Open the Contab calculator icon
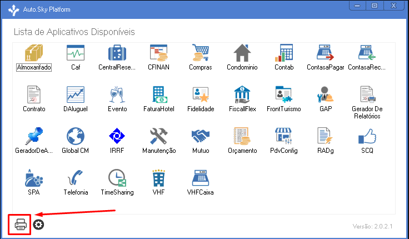 pyautogui.click(x=284, y=53)
